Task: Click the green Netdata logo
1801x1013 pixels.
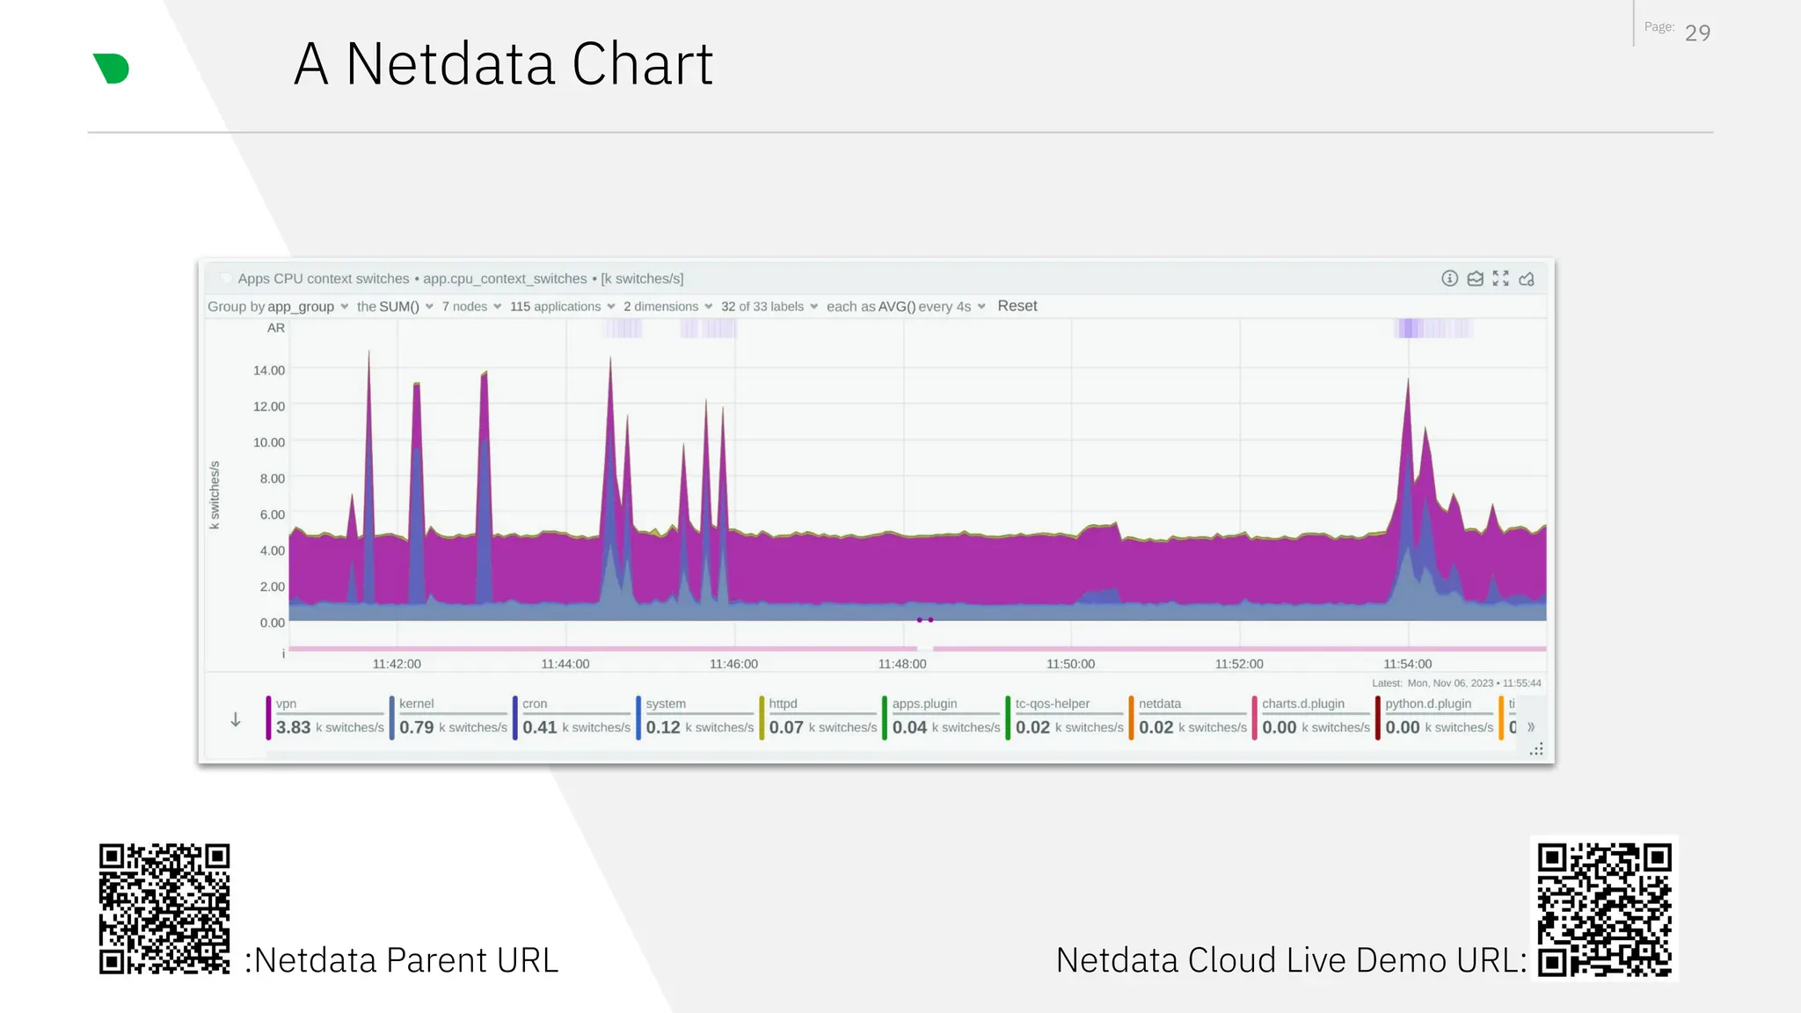Action: coord(112,69)
